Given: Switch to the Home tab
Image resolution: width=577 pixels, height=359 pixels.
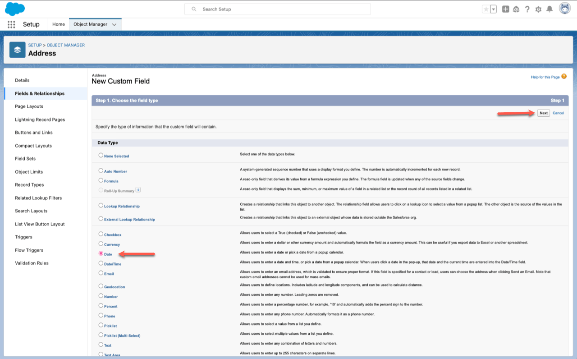Looking at the screenshot, I should 59,24.
